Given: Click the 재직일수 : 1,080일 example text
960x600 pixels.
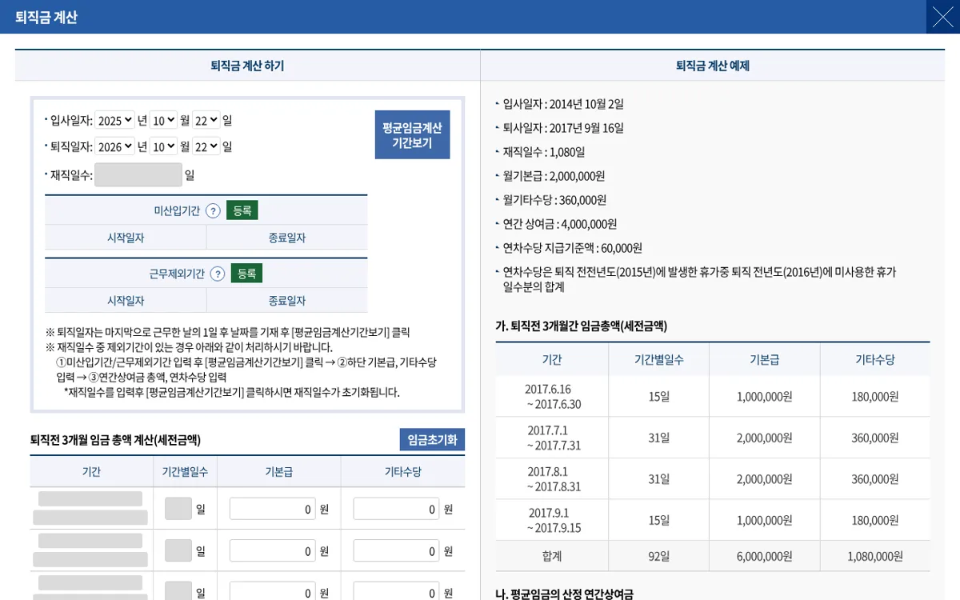Looking at the screenshot, I should click(x=544, y=152).
